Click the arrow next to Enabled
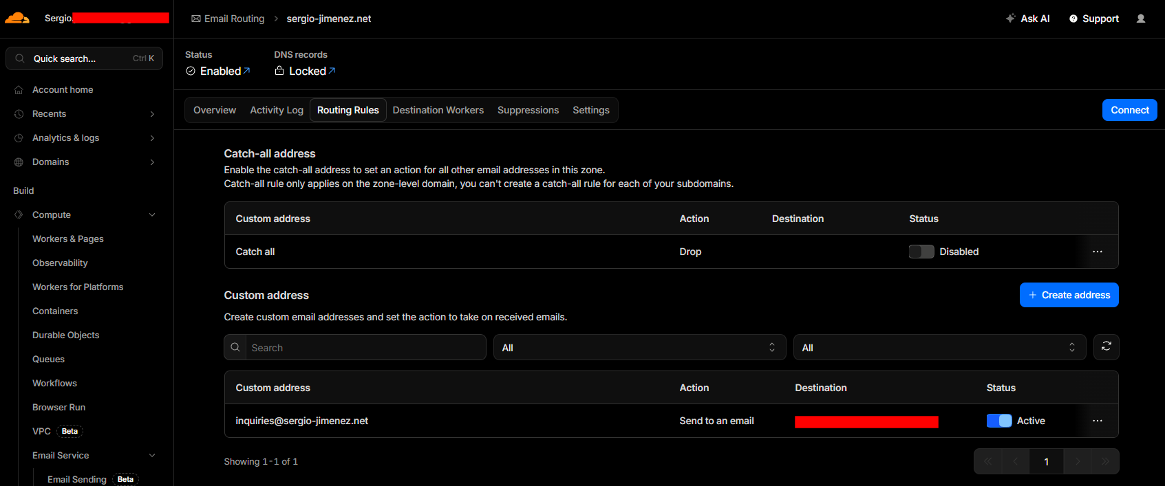 pyautogui.click(x=247, y=70)
